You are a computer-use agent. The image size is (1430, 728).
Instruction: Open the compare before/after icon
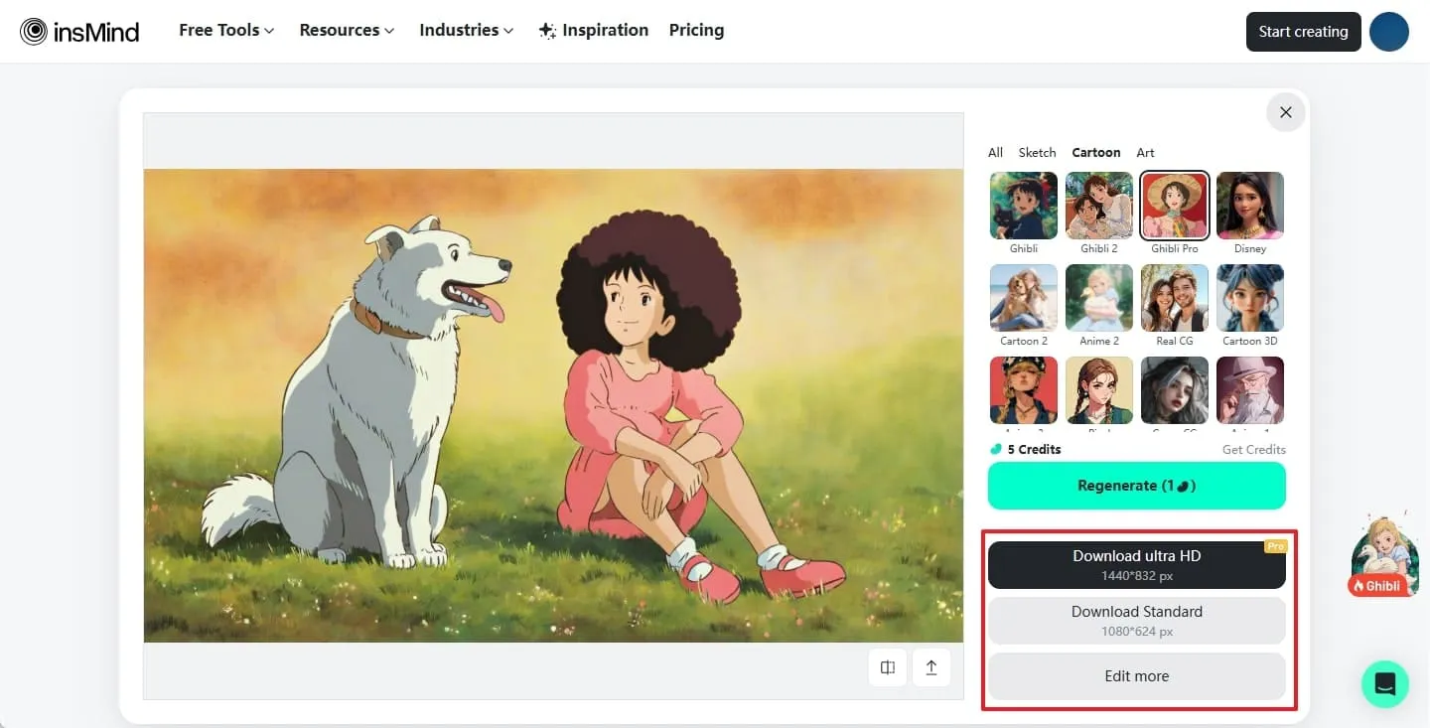(888, 667)
